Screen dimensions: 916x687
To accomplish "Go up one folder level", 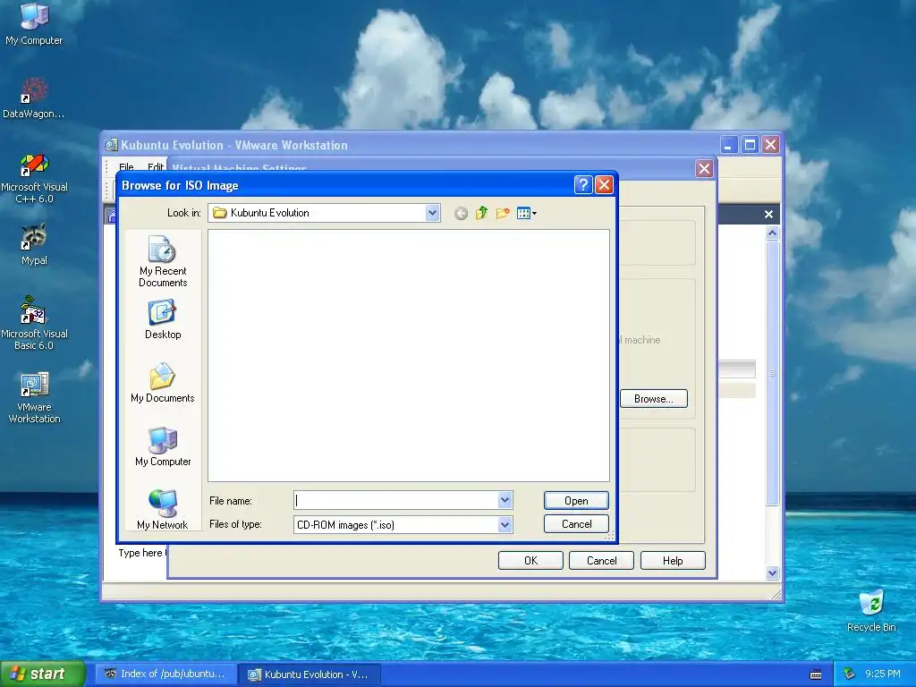I will pos(481,213).
